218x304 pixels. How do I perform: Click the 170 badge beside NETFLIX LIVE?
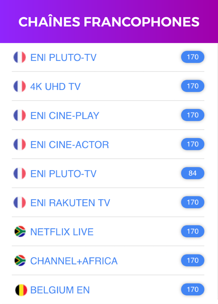point(192,232)
